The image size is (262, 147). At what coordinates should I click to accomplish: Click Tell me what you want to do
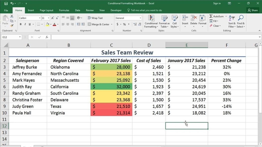click(x=144, y=10)
